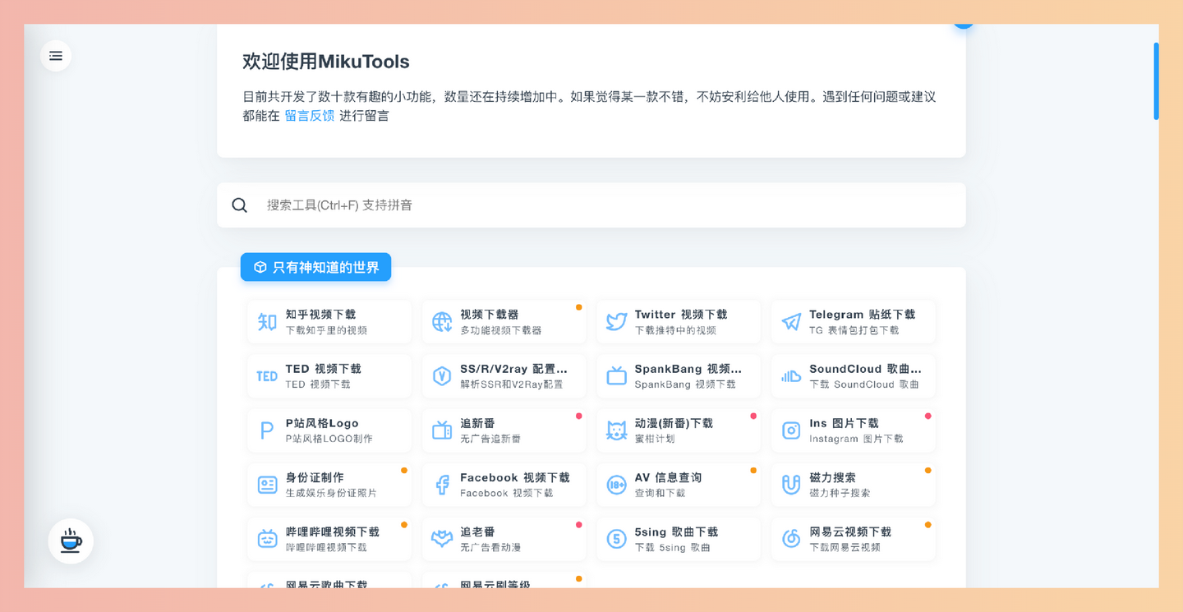Click the 5sing circle icon
1183x612 pixels.
click(x=617, y=539)
